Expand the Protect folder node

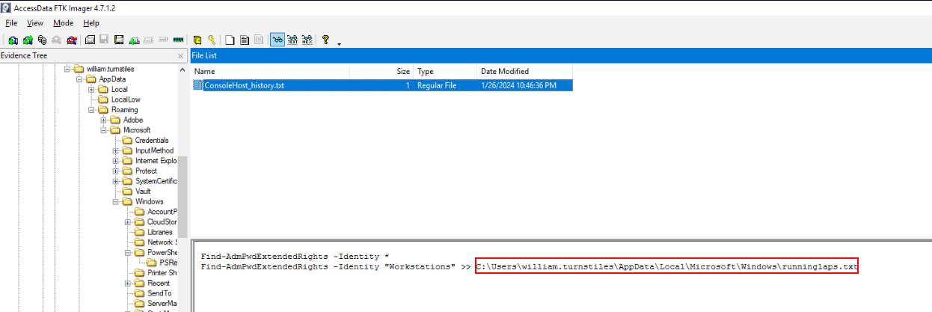116,171
